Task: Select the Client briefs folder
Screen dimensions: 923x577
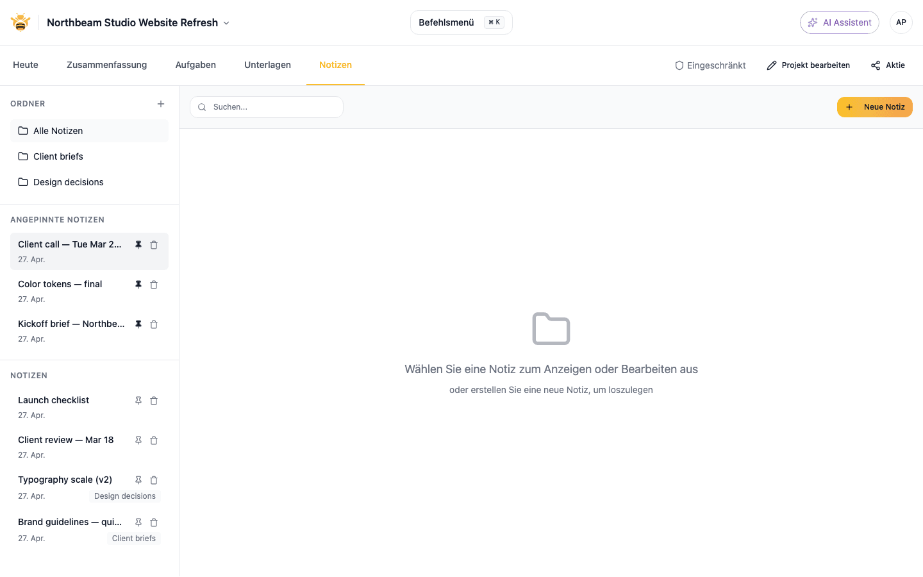Action: (58, 156)
